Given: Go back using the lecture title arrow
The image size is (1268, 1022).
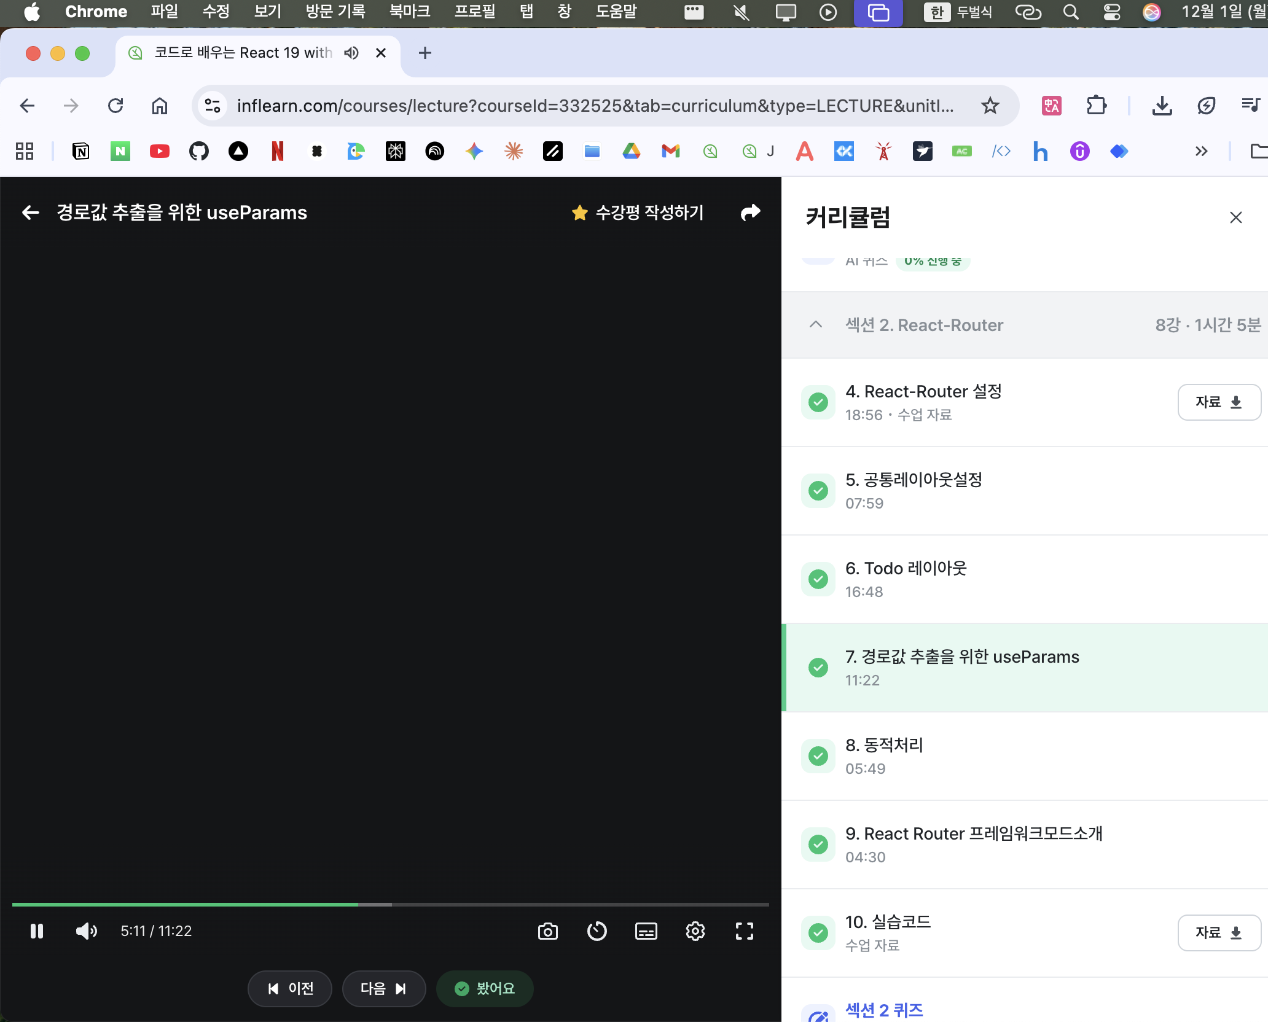Looking at the screenshot, I should 30,213.
